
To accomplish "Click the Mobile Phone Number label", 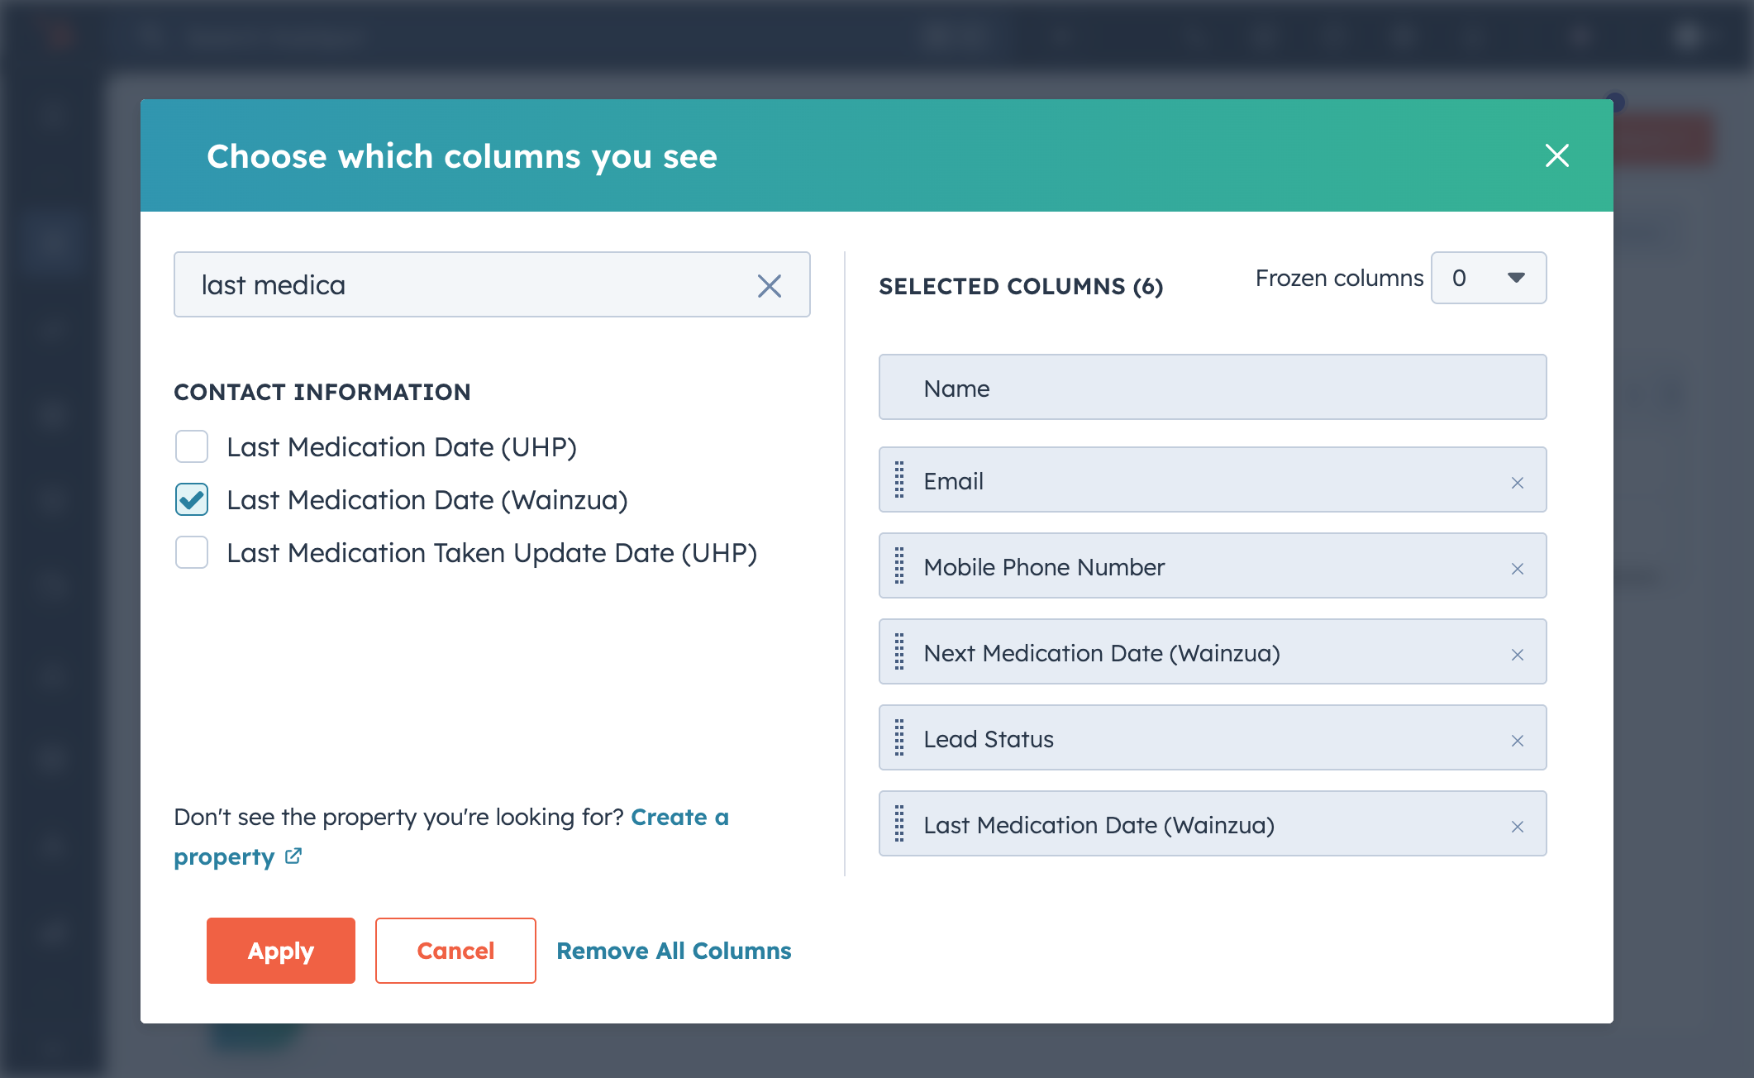I will tap(1044, 567).
